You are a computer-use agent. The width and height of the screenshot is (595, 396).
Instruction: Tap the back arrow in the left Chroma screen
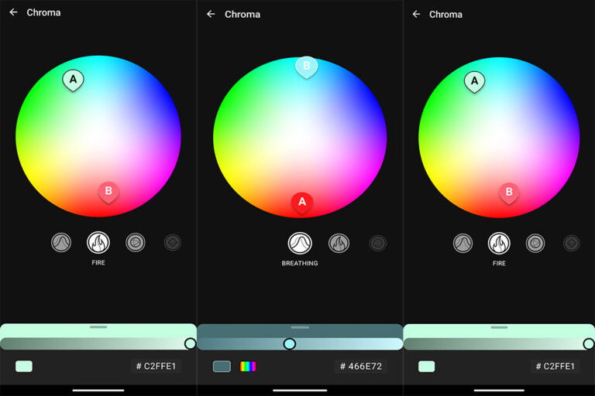click(13, 12)
